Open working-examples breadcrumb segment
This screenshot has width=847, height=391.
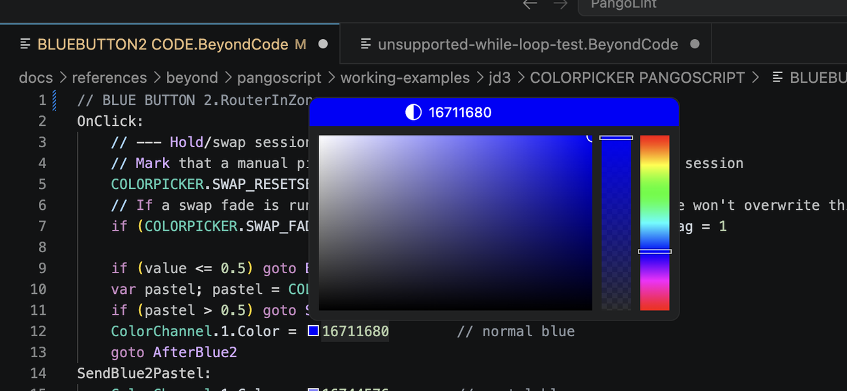(x=405, y=78)
